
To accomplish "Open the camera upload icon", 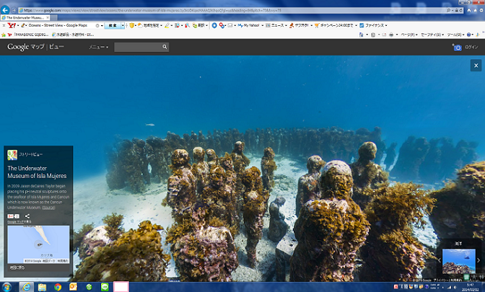I will coord(457,48).
